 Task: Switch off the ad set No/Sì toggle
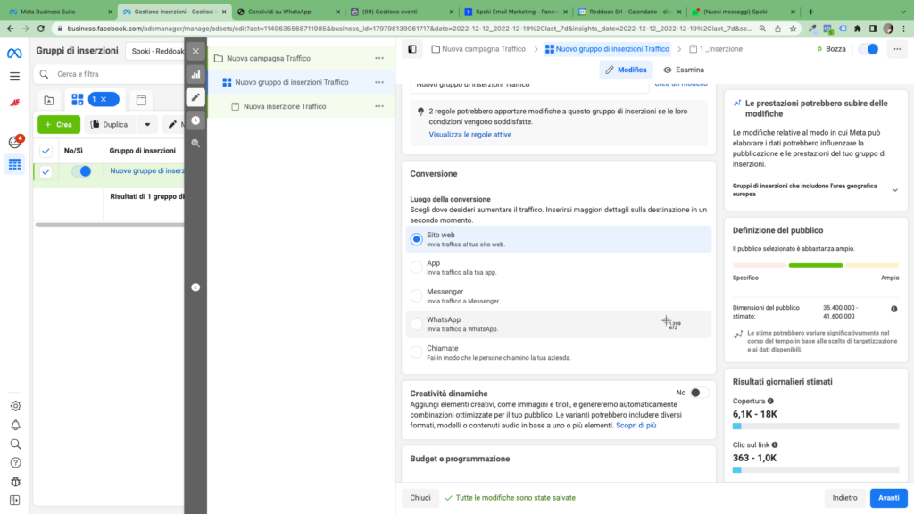click(x=81, y=171)
